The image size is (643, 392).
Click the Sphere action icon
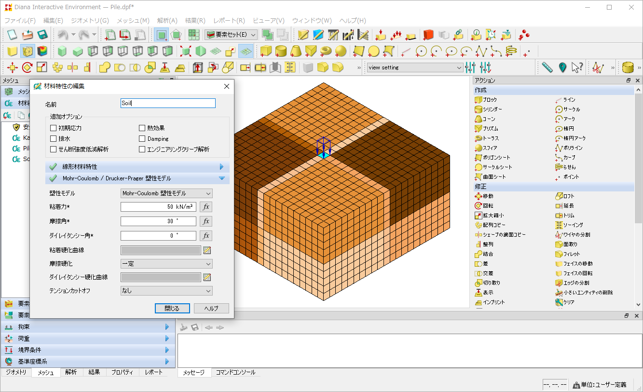[x=479, y=148]
